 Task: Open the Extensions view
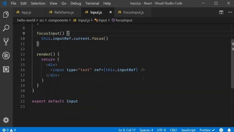[6, 69]
